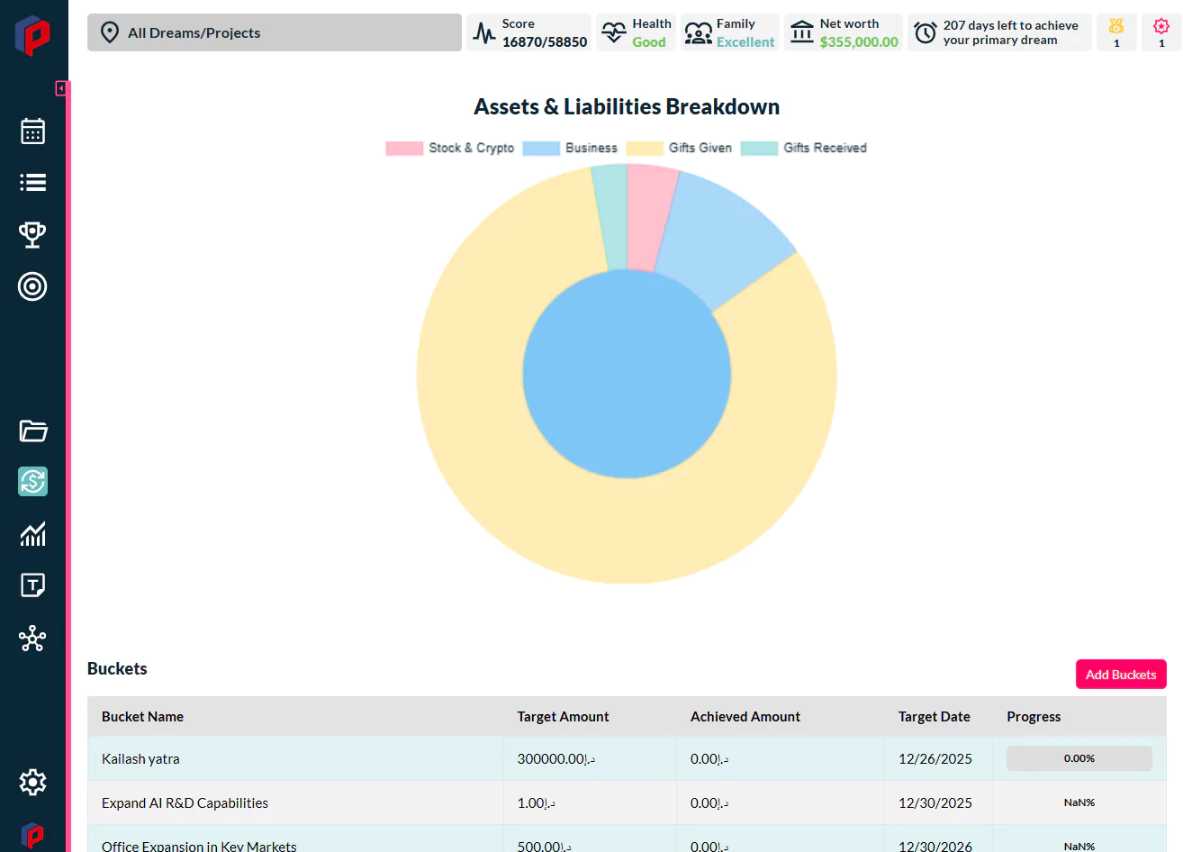This screenshot has height=852, width=1183.
Task: Click the Net worth bank icon
Action: 802,32
